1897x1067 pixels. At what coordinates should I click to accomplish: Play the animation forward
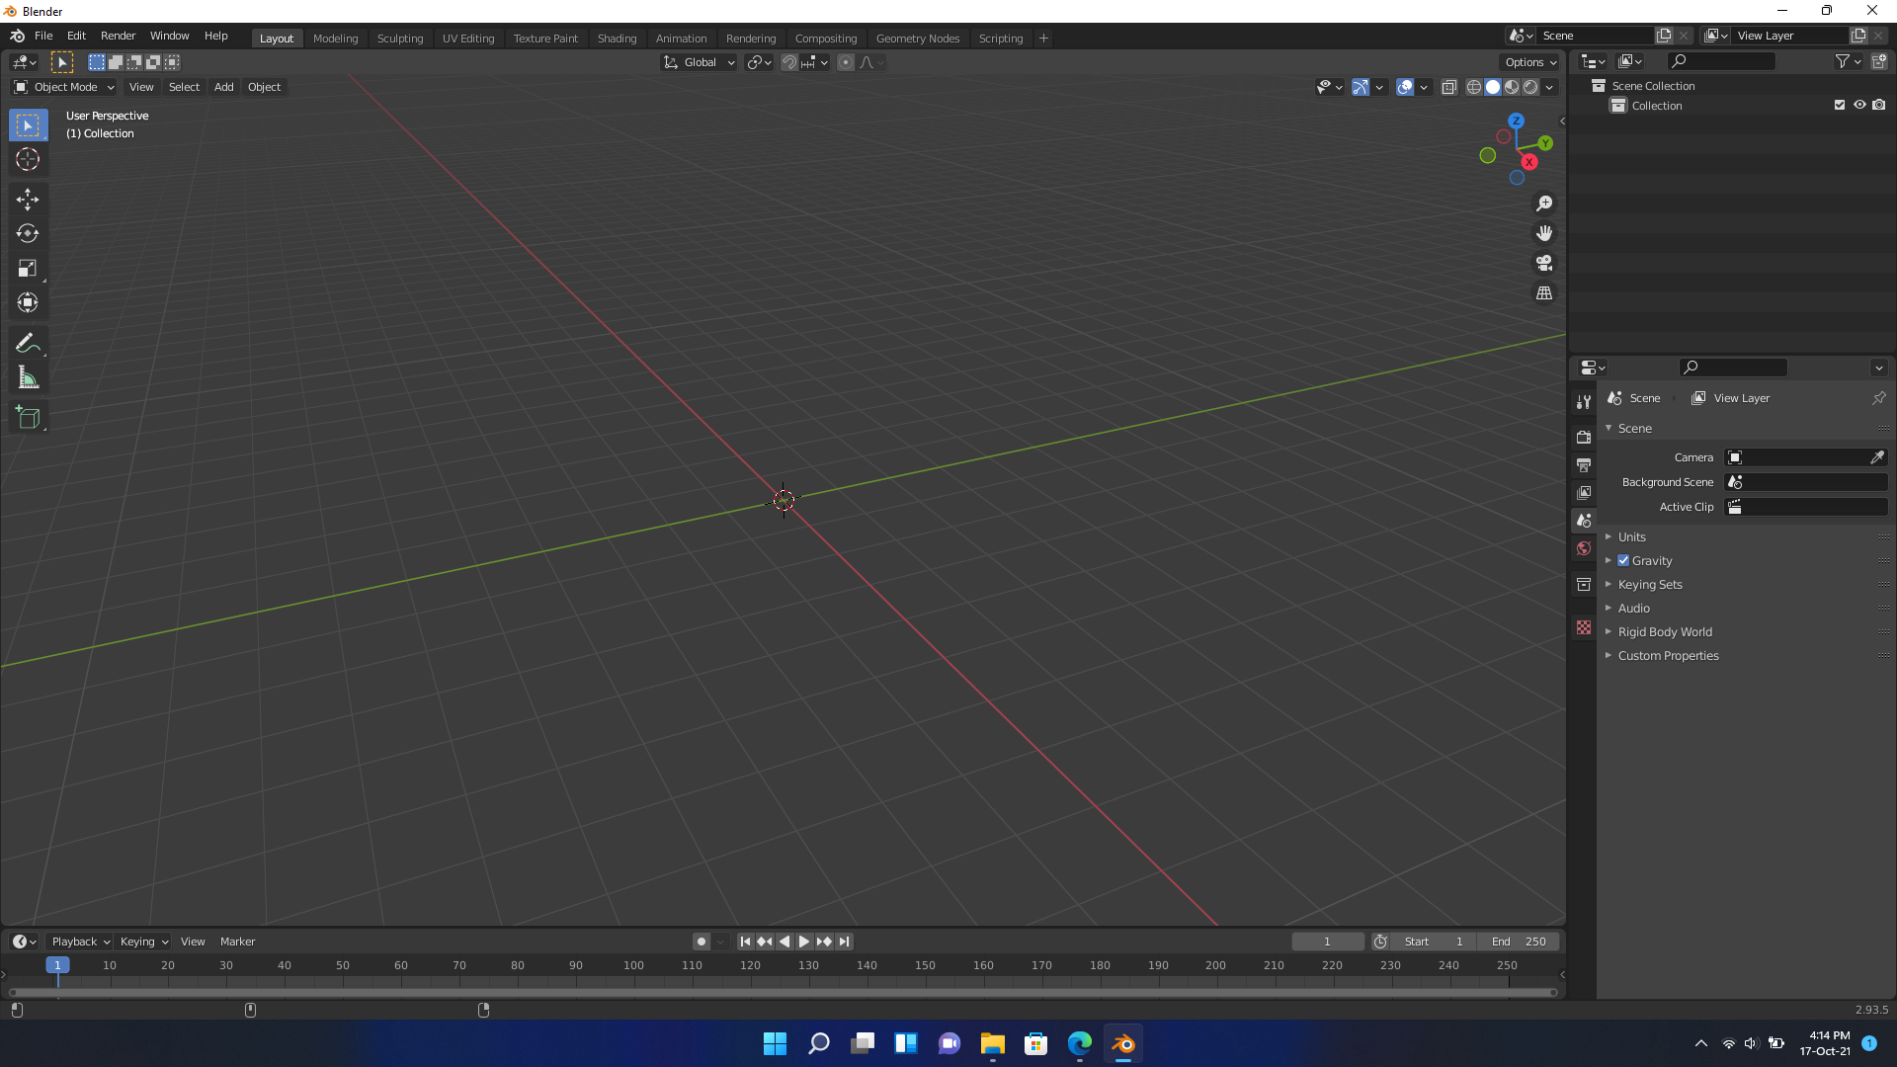coord(804,942)
